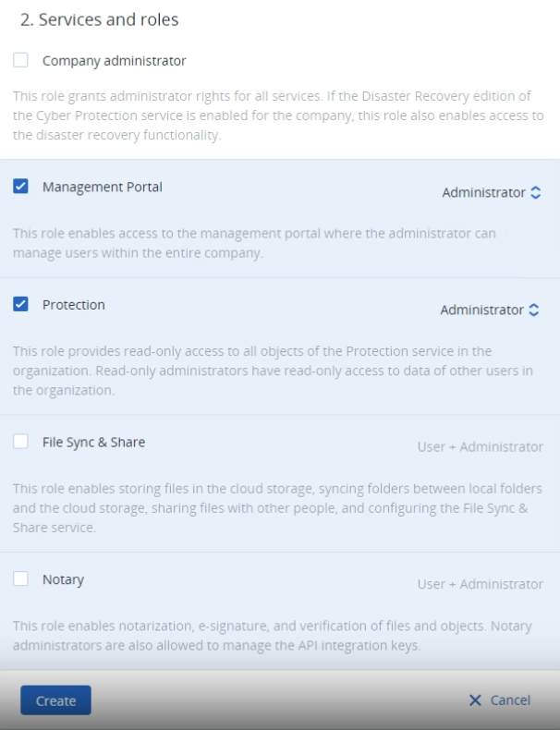Uncheck the Protection service checkbox
The width and height of the screenshot is (560, 730).
click(x=20, y=305)
